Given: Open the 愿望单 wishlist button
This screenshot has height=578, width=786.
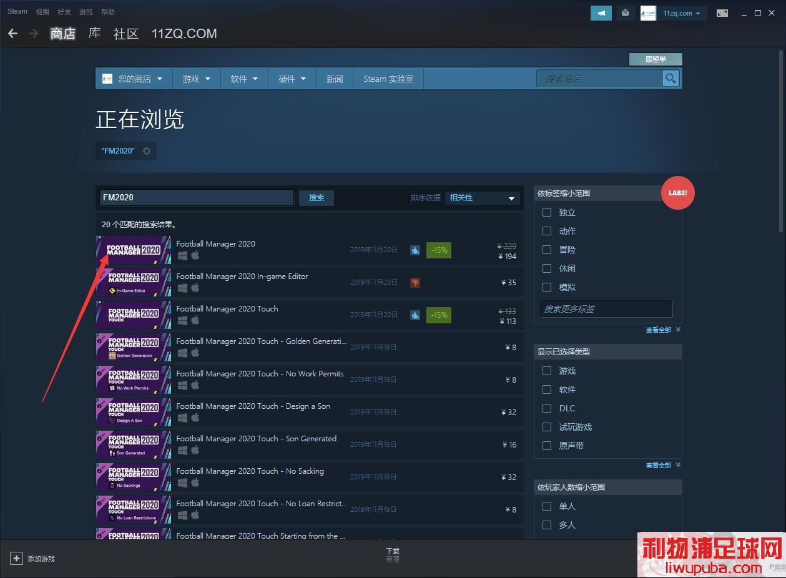Looking at the screenshot, I should 656,59.
